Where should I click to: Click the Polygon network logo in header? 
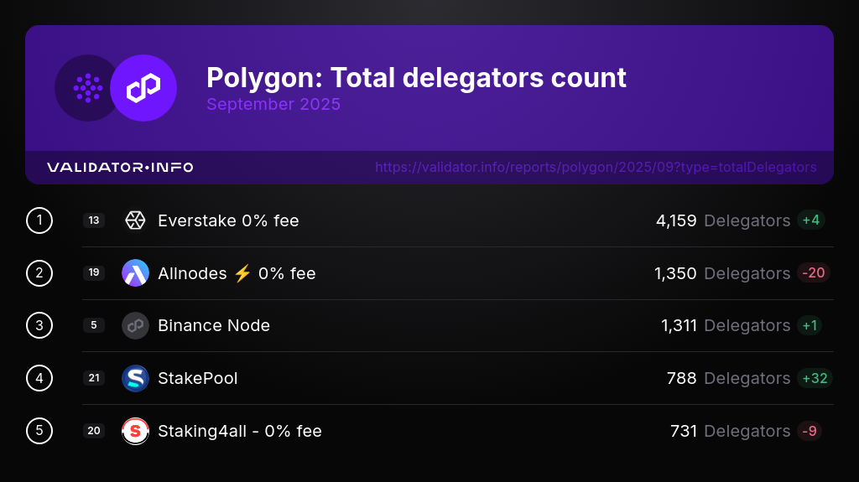click(x=143, y=88)
